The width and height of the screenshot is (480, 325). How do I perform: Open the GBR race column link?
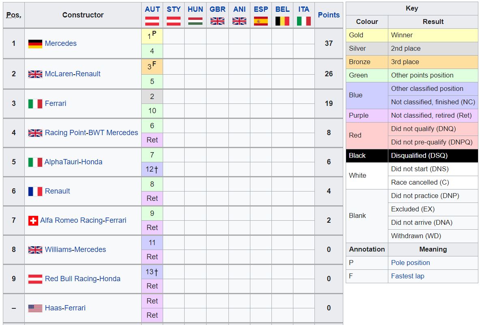(217, 9)
